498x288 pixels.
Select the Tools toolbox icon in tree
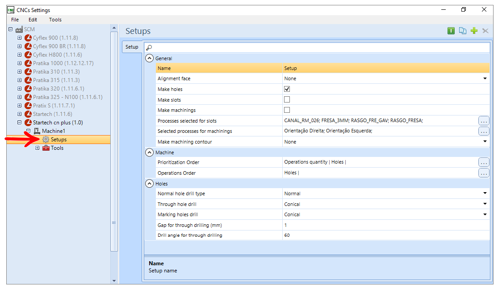pyautogui.click(x=46, y=148)
